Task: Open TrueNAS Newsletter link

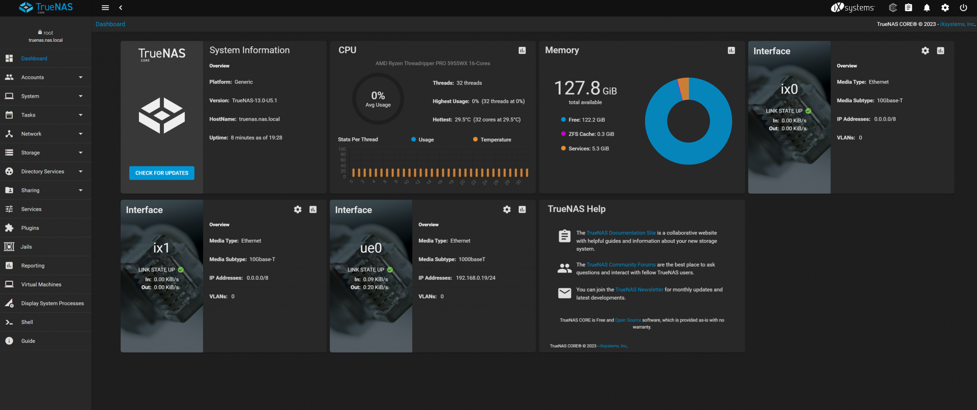Action: click(x=639, y=289)
